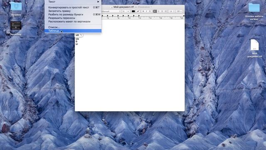This screenshot has width=266, height=150.
Task: Center text alignment button
Action: (x=158, y=11)
